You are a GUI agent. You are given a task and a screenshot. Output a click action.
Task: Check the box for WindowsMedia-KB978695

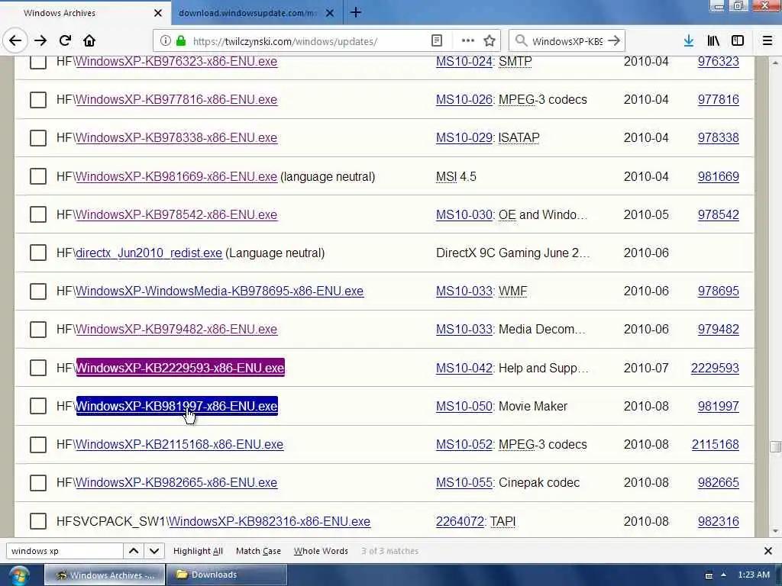click(x=38, y=291)
